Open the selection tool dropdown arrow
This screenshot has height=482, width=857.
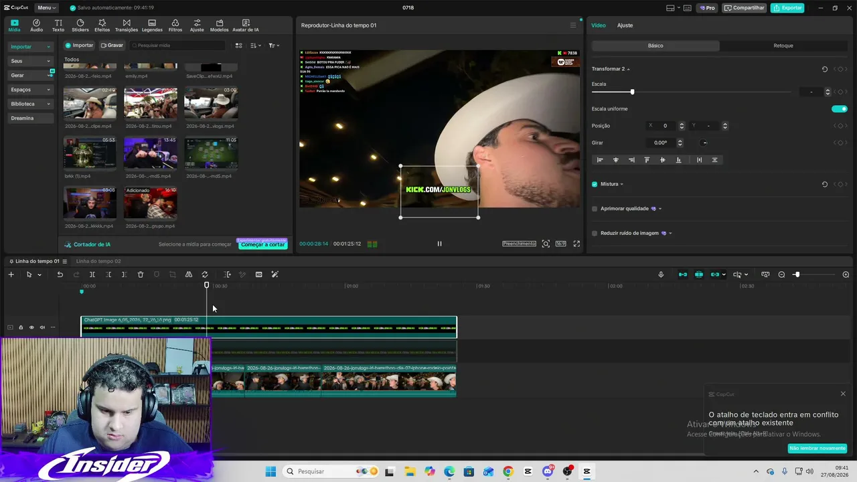click(x=40, y=274)
